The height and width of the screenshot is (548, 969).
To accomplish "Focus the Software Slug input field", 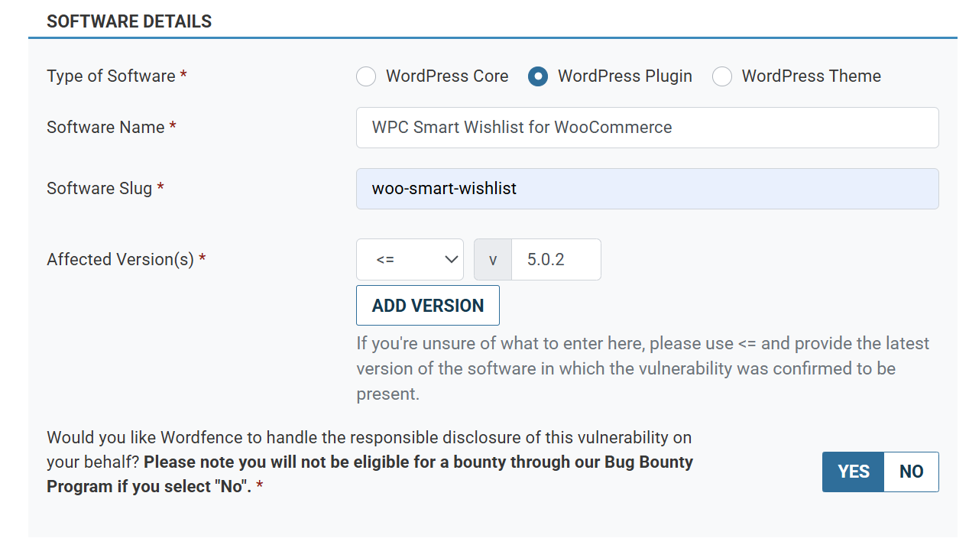I will click(x=647, y=189).
